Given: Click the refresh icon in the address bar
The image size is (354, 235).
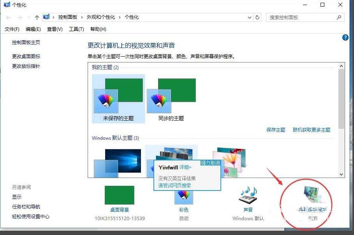Looking at the screenshot, I should pos(257,17).
